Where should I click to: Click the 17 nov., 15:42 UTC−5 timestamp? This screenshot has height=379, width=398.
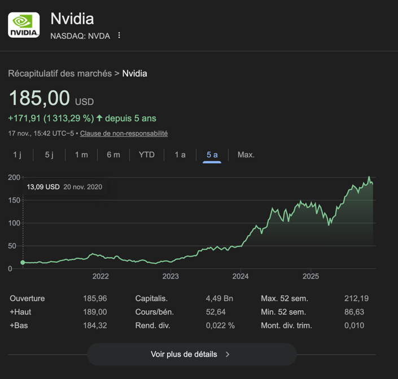pos(41,133)
